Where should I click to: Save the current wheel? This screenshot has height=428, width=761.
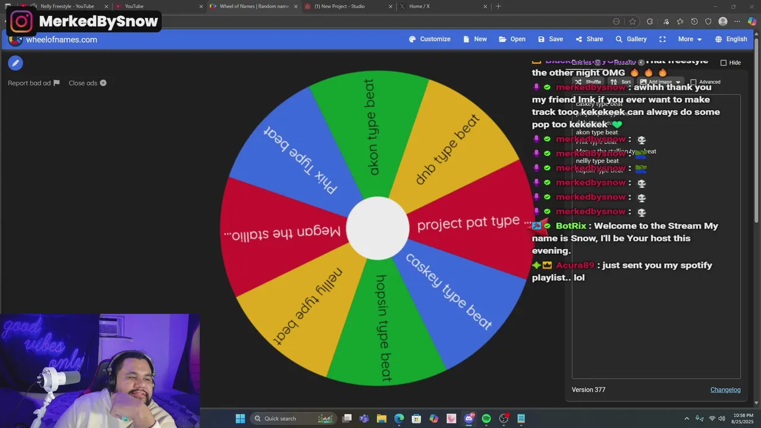550,39
